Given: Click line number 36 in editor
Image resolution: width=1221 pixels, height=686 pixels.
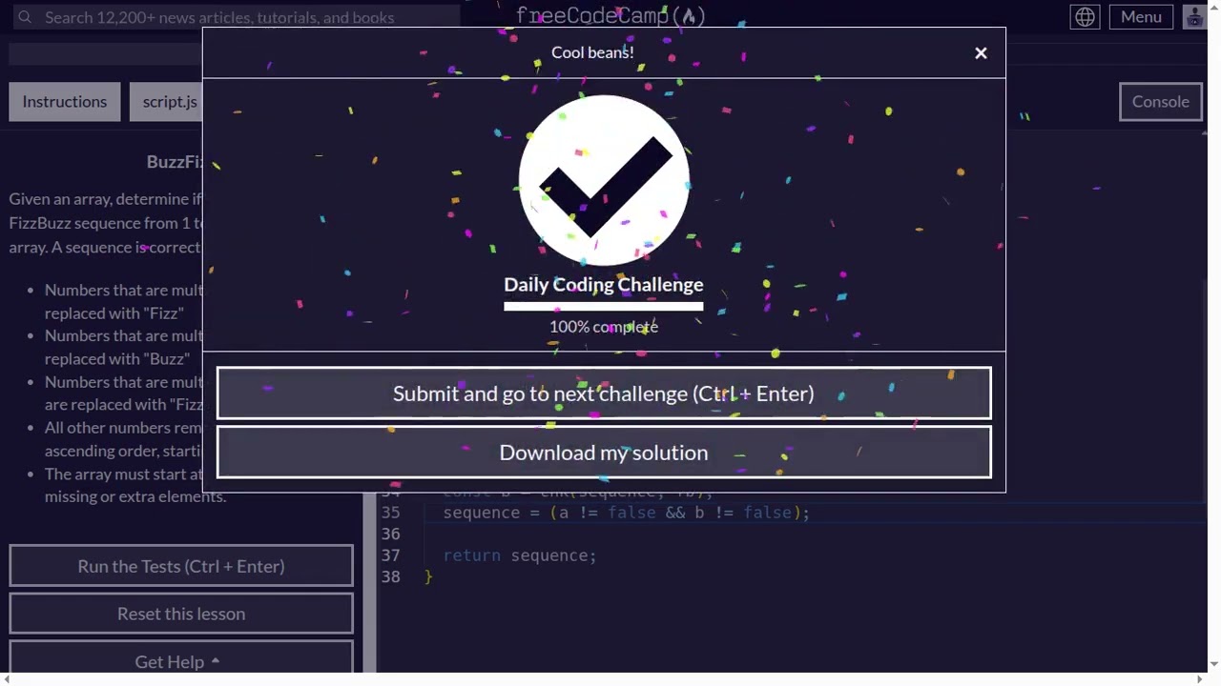Looking at the screenshot, I should click(x=391, y=534).
